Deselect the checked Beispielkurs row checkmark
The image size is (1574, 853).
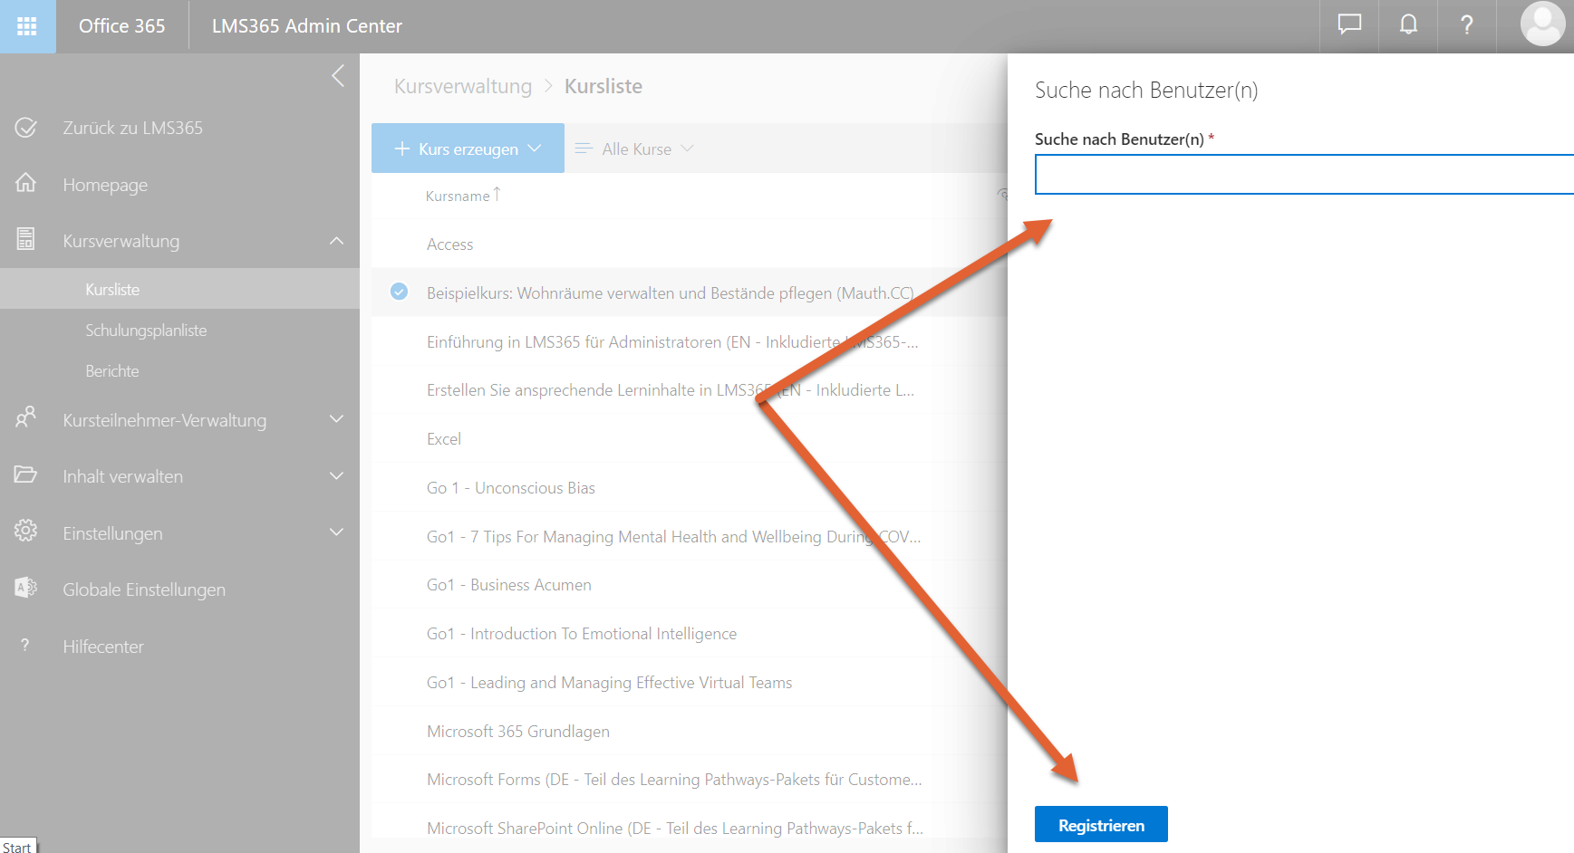399,292
